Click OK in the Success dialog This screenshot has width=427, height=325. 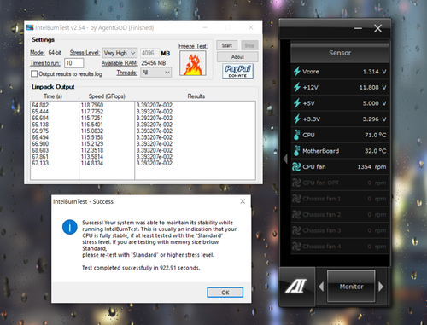coord(225,293)
